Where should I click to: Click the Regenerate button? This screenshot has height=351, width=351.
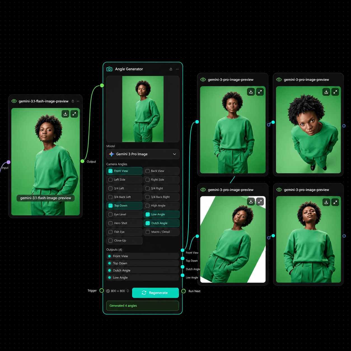click(x=155, y=293)
